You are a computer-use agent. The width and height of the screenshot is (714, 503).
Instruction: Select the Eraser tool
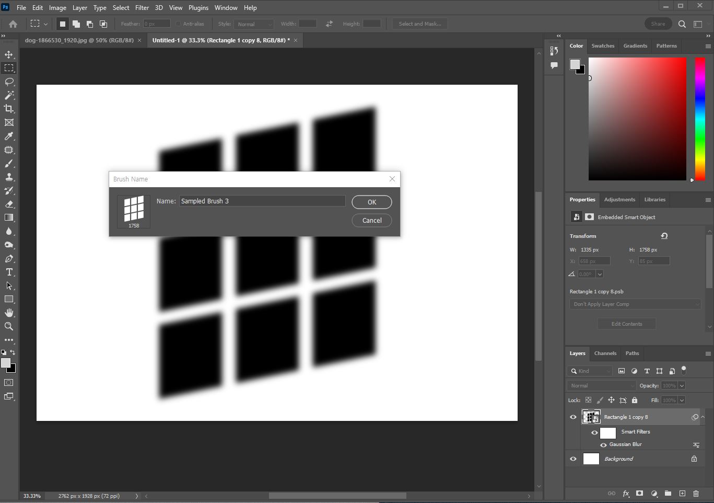coord(9,204)
